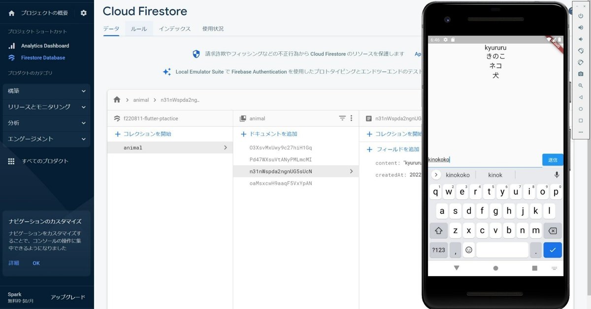Image resolution: width=591 pixels, height=309 pixels.
Task: Tap keyboard microphone icon
Action: [557, 175]
